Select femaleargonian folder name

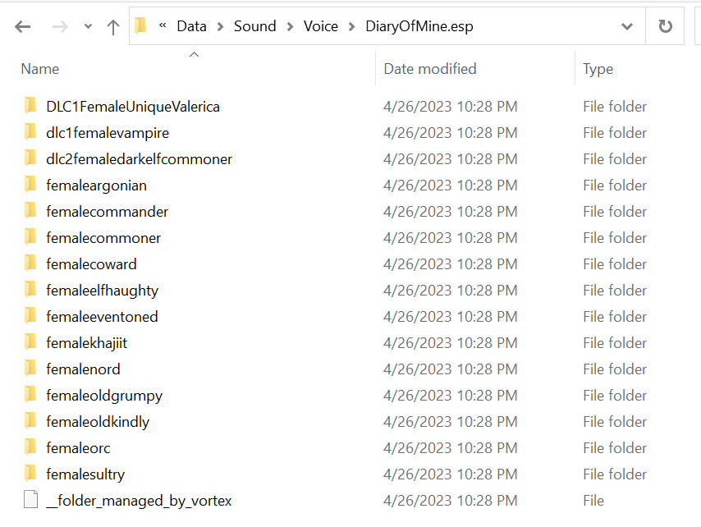point(96,186)
